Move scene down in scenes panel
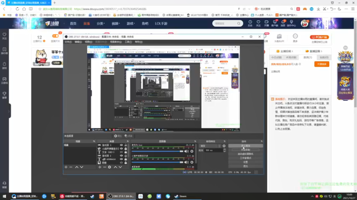 pos(82,167)
